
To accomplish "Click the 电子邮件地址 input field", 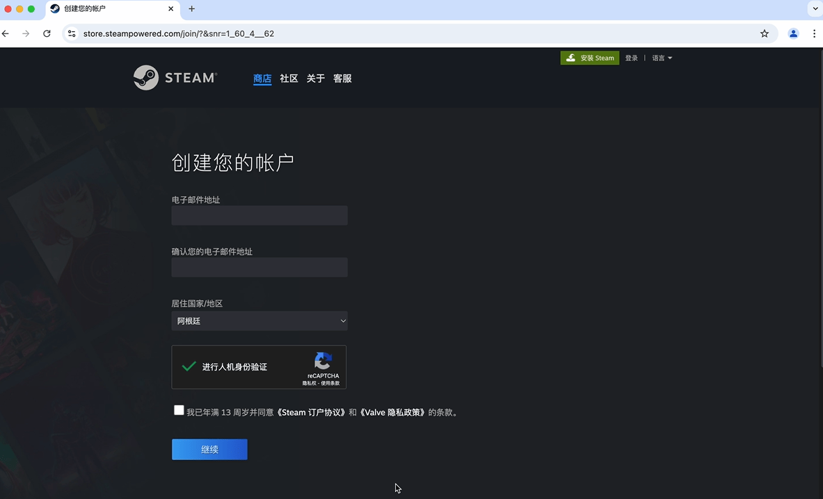I will click(259, 215).
